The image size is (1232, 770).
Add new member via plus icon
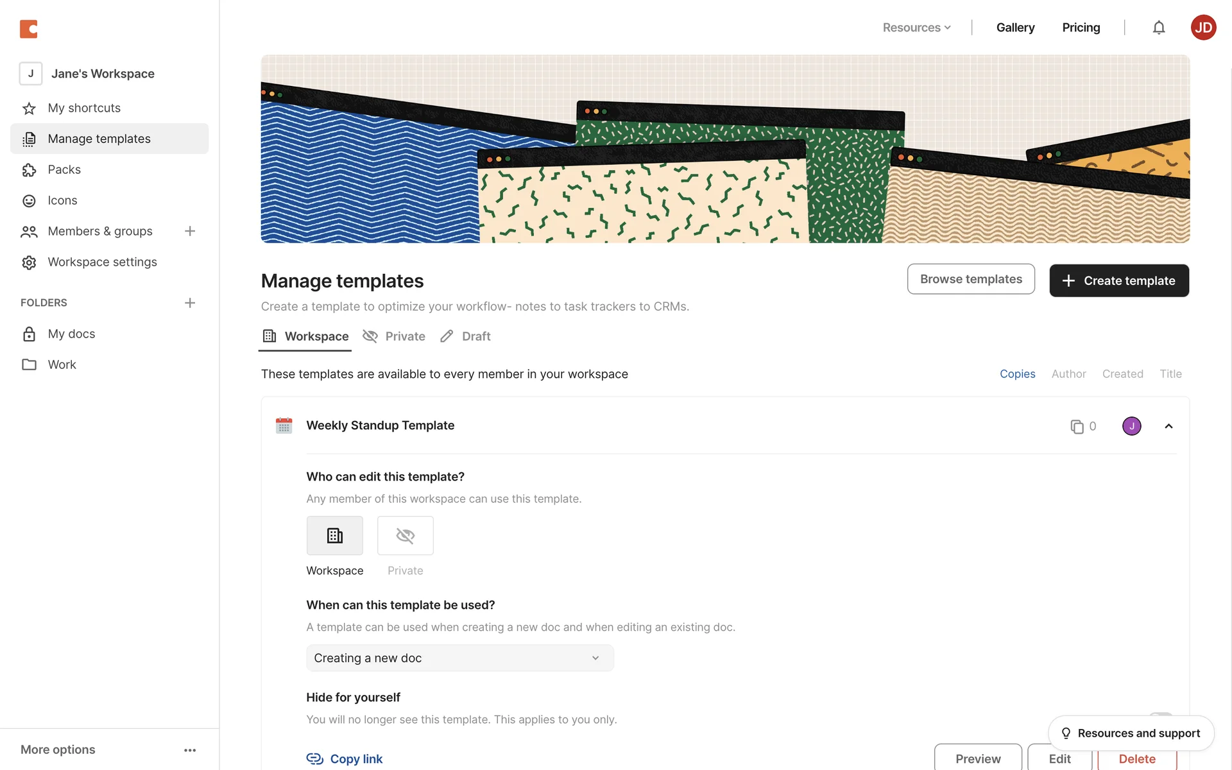click(x=190, y=231)
